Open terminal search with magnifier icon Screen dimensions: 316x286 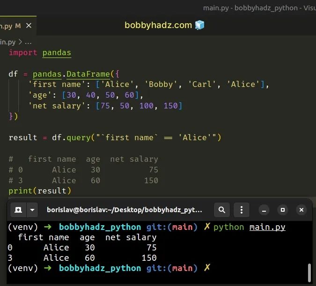coord(222,210)
